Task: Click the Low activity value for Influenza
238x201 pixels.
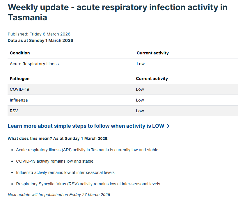Action: 140,100
